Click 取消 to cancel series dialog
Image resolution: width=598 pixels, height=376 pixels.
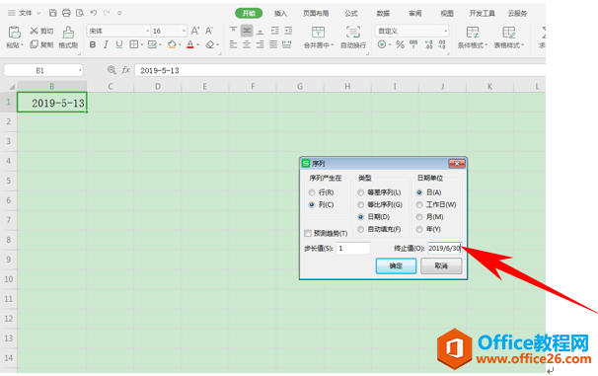tap(441, 265)
